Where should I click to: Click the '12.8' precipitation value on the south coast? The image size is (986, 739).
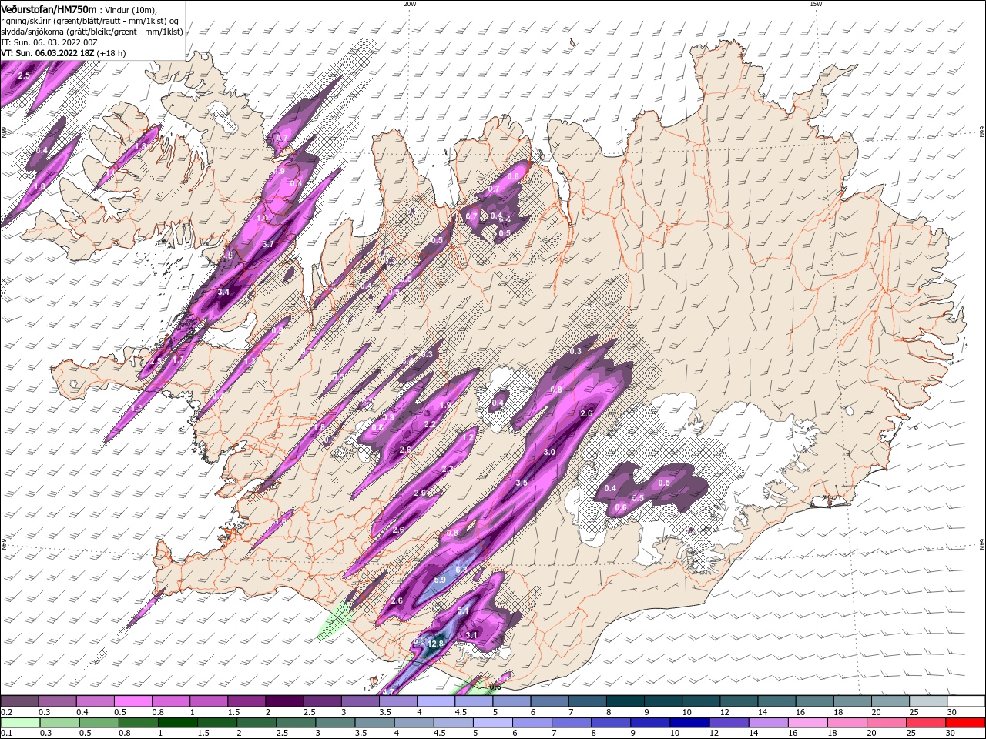pyautogui.click(x=436, y=644)
